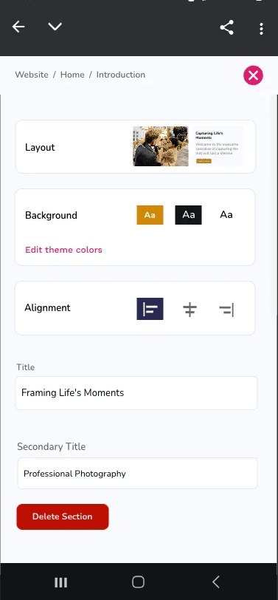The height and width of the screenshot is (600, 278).
Task: Select center alignment icon
Action: coord(190,309)
